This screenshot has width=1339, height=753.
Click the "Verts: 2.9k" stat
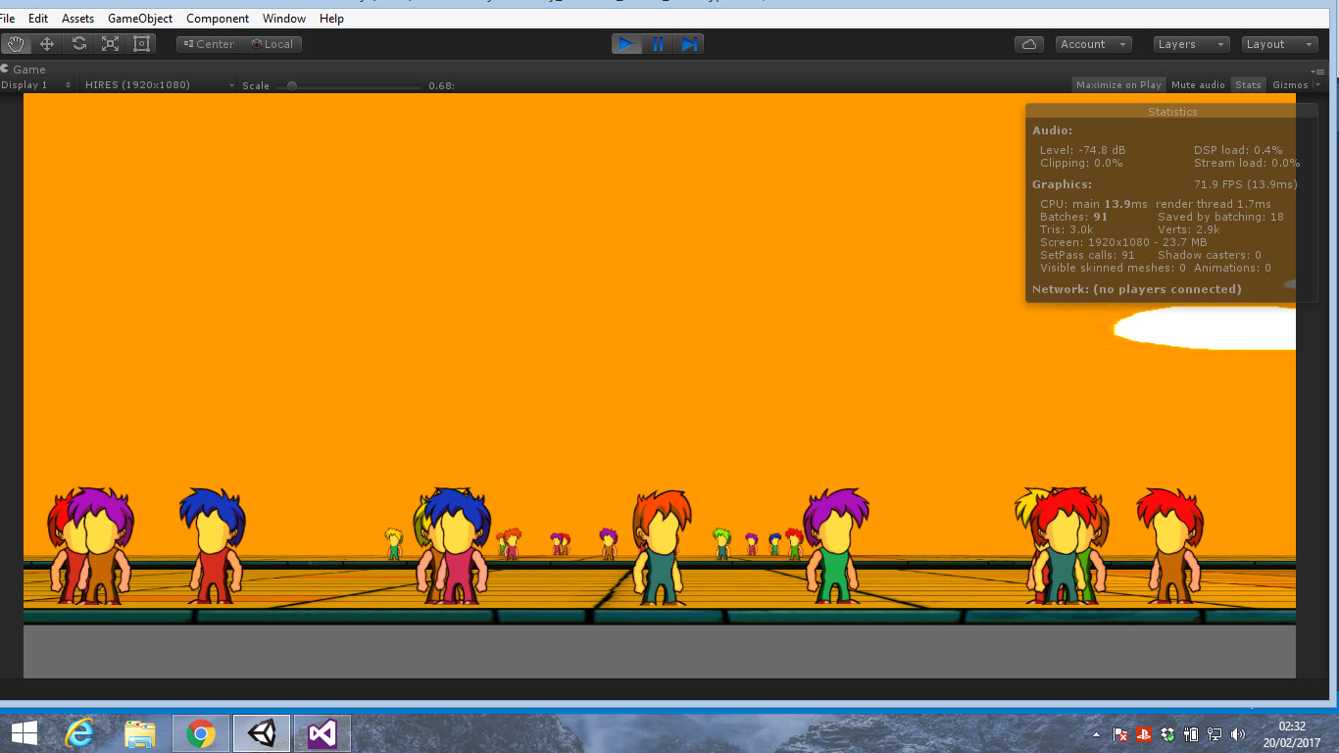[x=1188, y=229]
